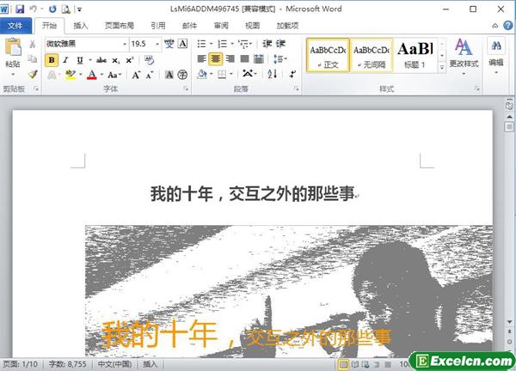The height and width of the screenshot is (371, 516).
Task: Click the Undo icon
Action: coord(33,9)
